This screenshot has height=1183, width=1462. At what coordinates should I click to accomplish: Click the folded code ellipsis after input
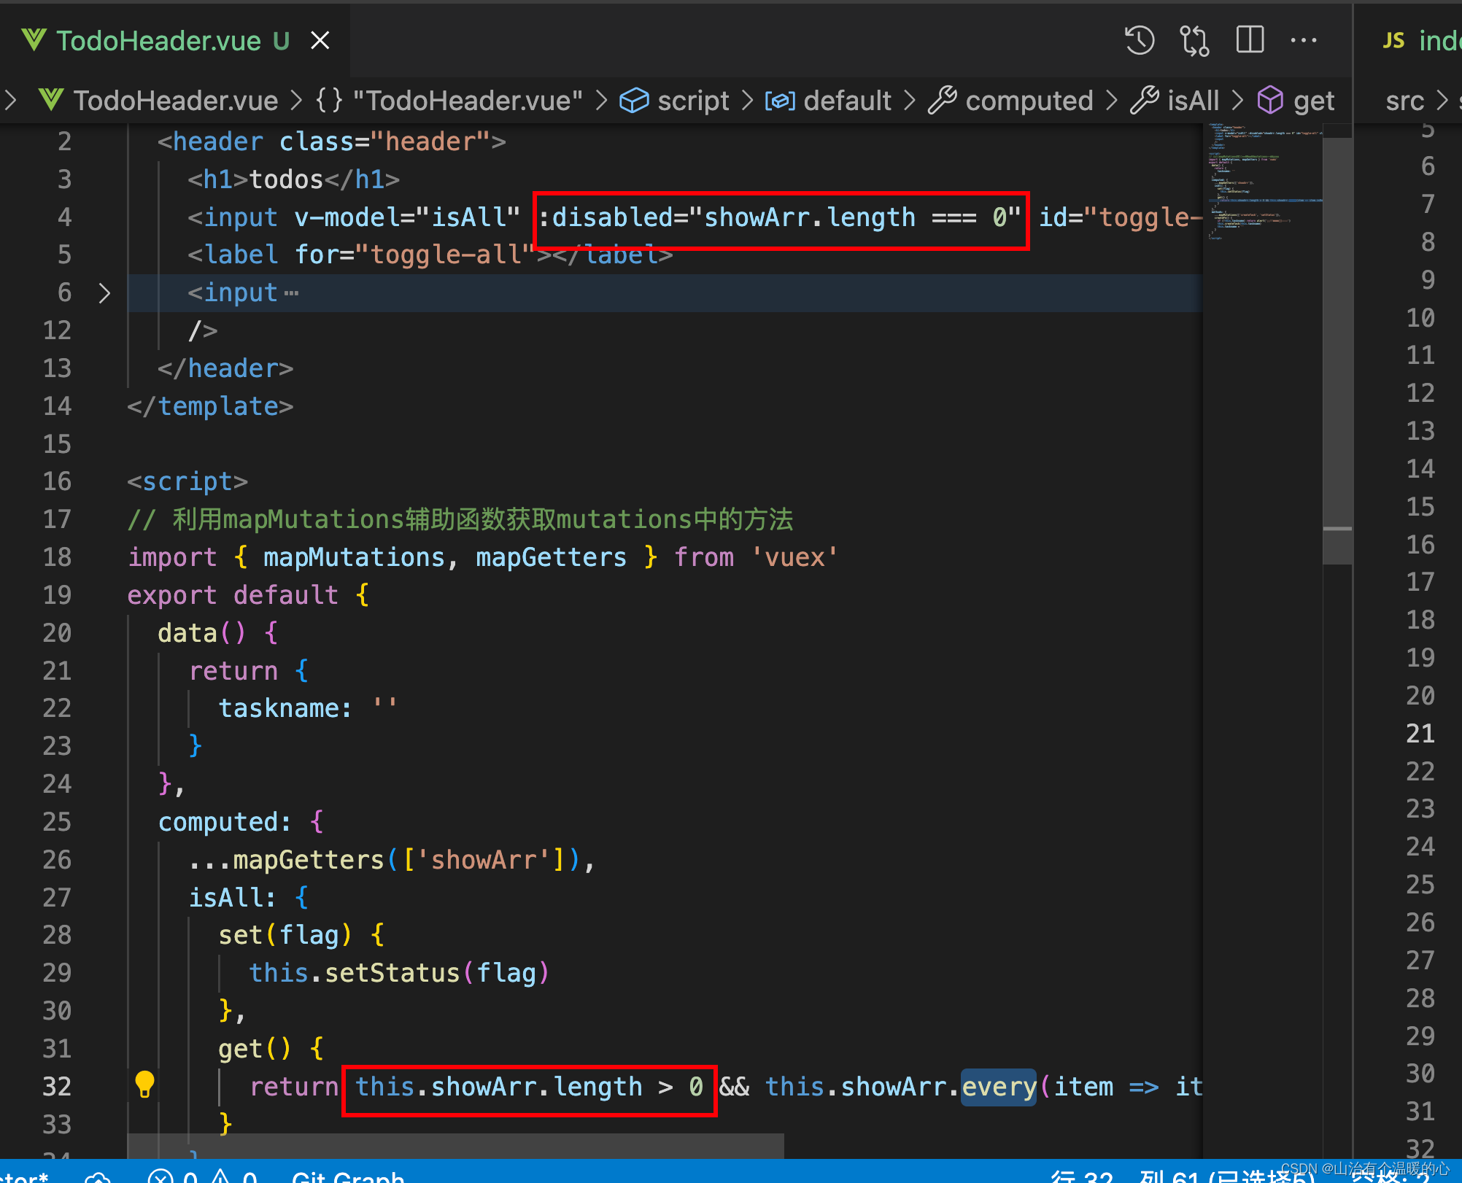point(291,293)
